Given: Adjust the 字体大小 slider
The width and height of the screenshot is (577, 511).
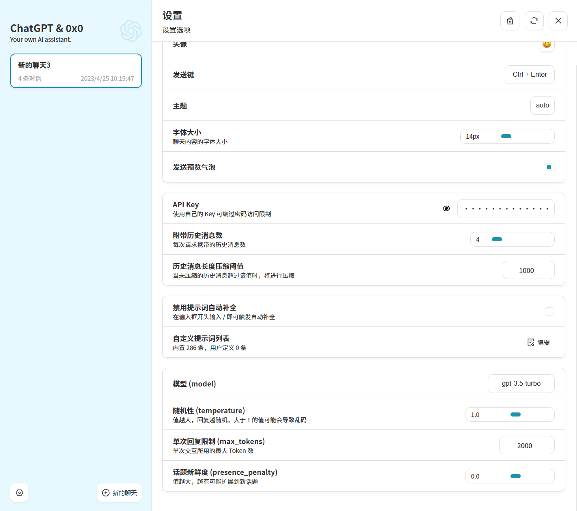Looking at the screenshot, I should [x=506, y=136].
